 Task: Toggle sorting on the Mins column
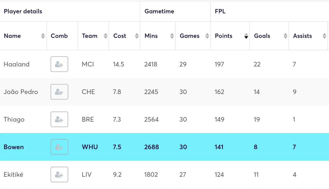(172, 36)
